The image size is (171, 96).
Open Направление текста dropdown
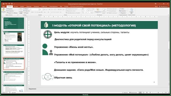pos(71,9)
